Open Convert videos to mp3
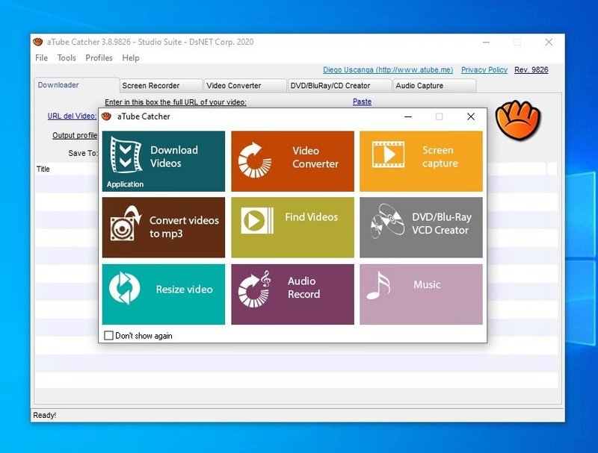 coord(163,227)
